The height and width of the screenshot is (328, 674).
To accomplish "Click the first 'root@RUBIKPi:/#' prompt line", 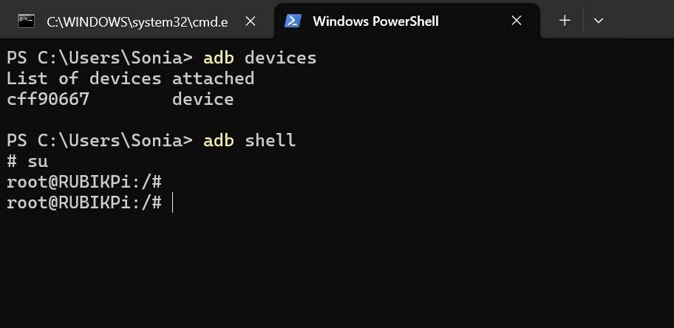I will pyautogui.click(x=84, y=182).
